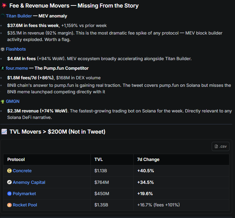Click the 'TVL Movers > $200M' heading
The height and width of the screenshot is (218, 235).
click(x=38, y=132)
